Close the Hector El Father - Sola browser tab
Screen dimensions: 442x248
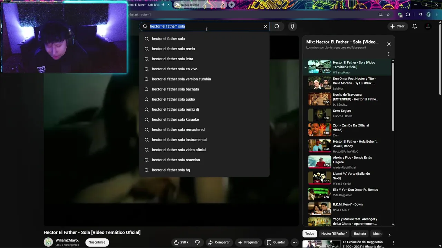pyautogui.click(x=169, y=5)
